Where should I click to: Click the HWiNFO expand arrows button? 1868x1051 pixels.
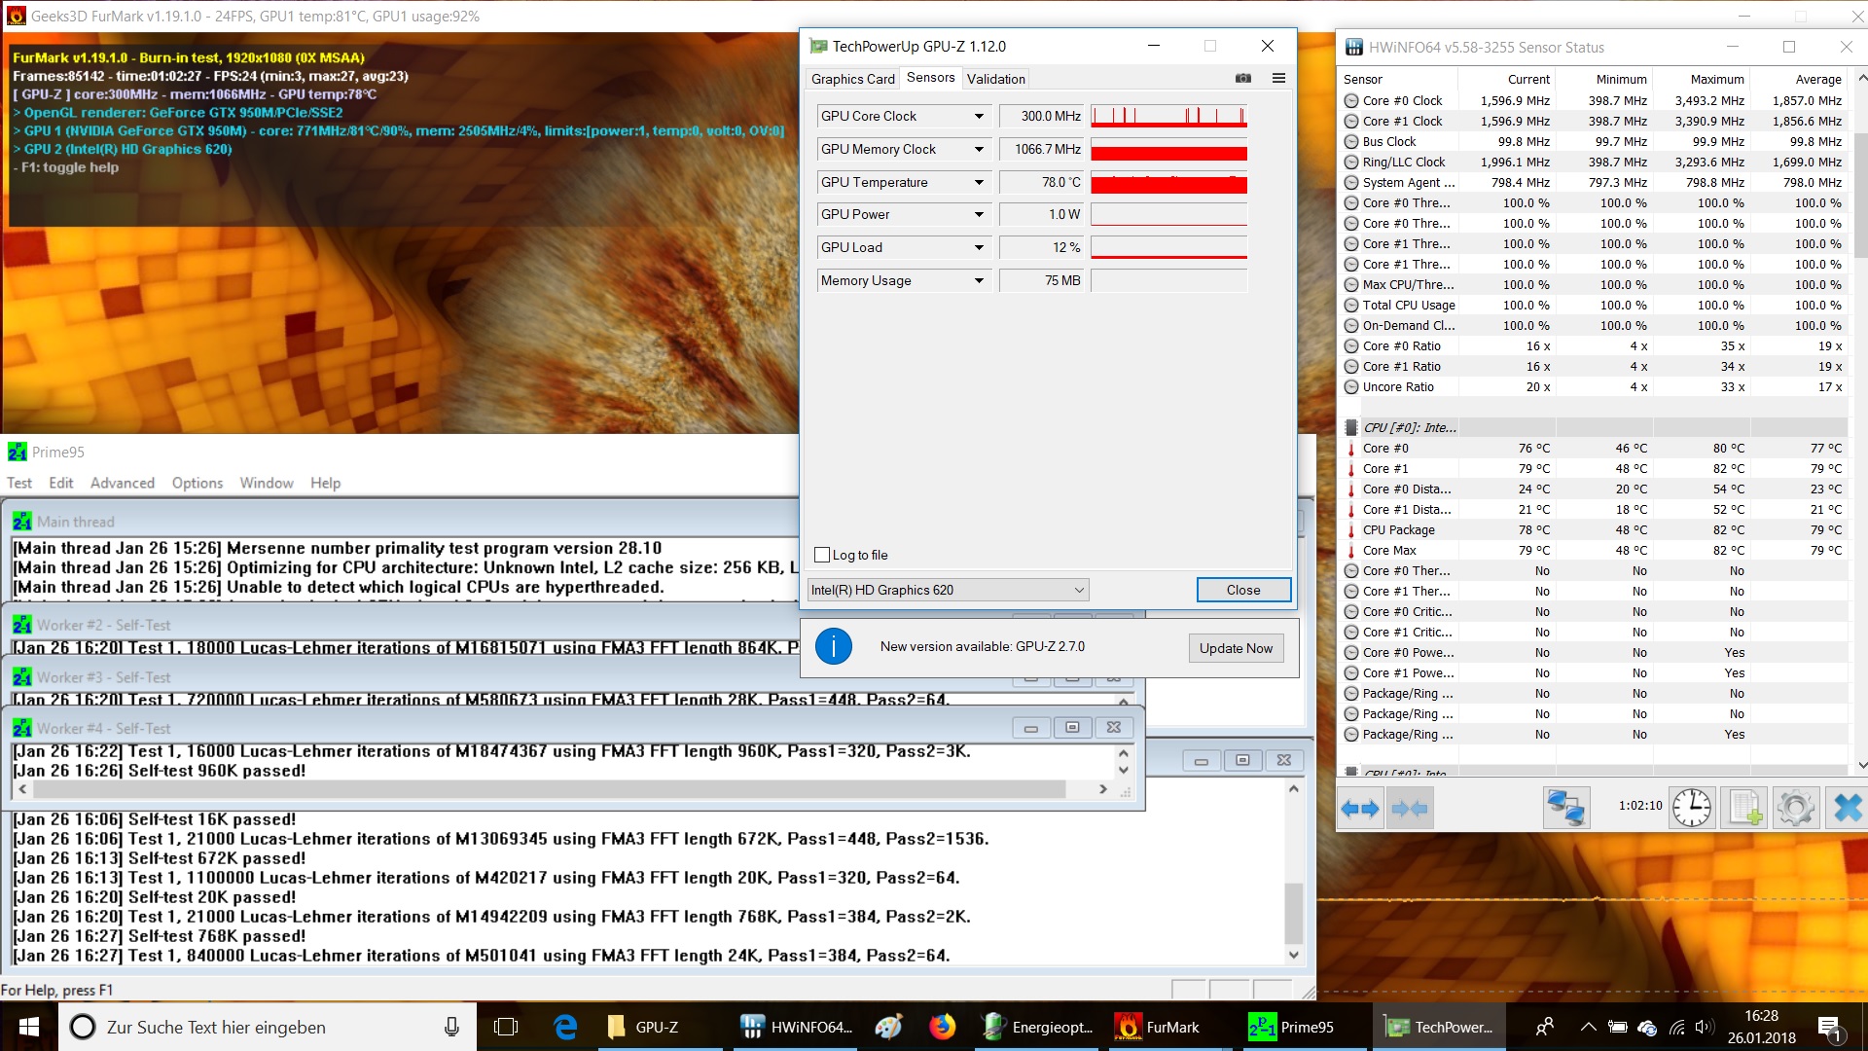click(1359, 808)
